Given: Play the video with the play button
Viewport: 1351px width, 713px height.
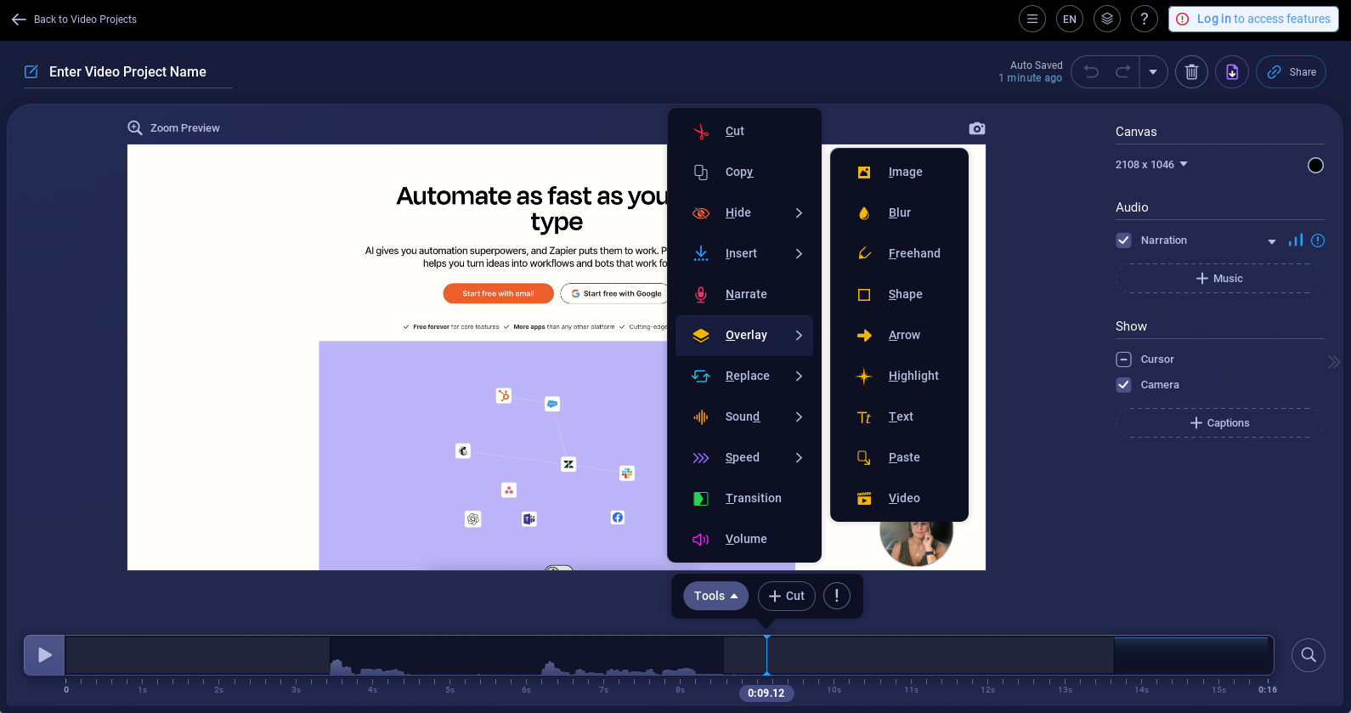Looking at the screenshot, I should (44, 655).
